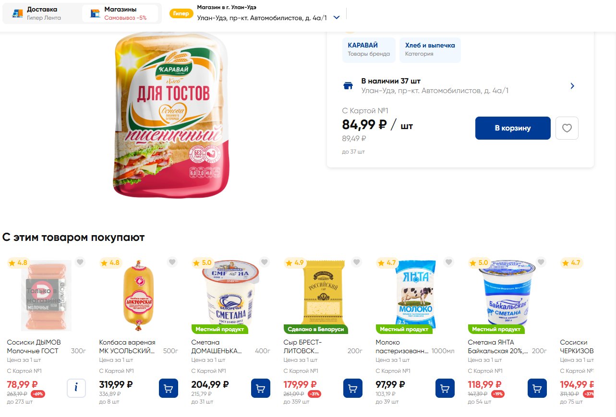This screenshot has width=616, height=417.
Task: Toggle favorite on Сыр БРЕСТ-ЛИТОВСК card
Action: (357, 262)
